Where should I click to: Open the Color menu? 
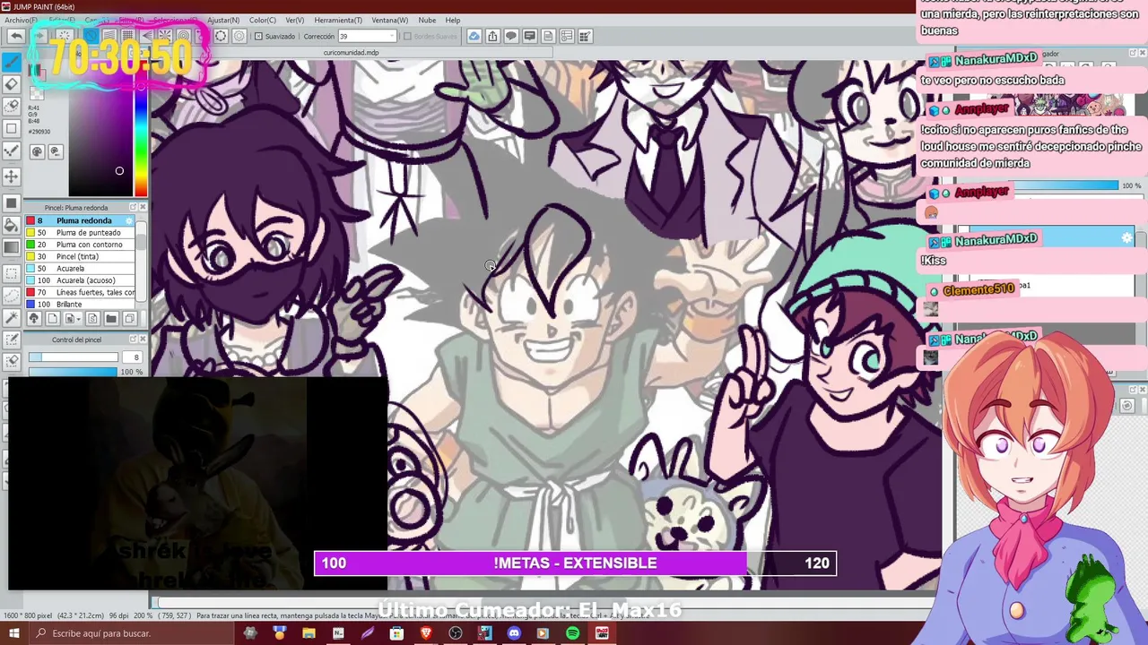[x=263, y=20]
